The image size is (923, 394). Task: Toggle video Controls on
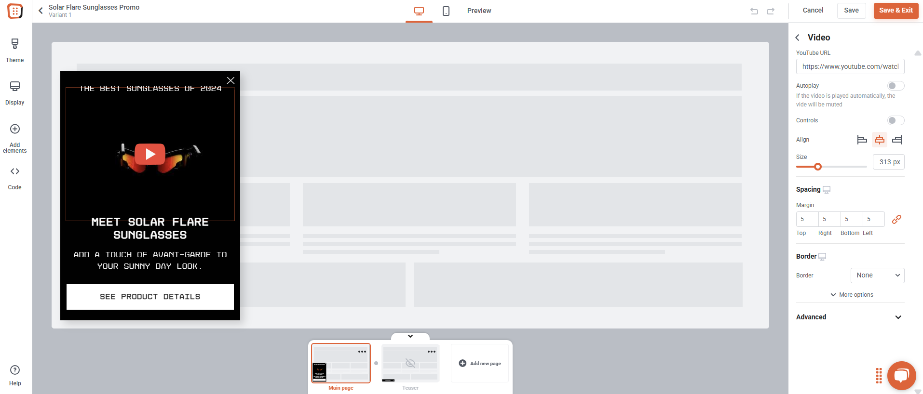tap(896, 120)
